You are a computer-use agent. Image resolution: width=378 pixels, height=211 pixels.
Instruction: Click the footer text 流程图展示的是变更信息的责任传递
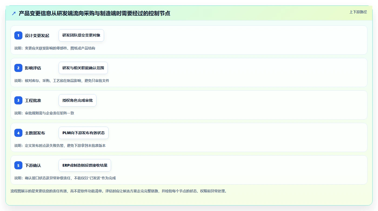119,191
